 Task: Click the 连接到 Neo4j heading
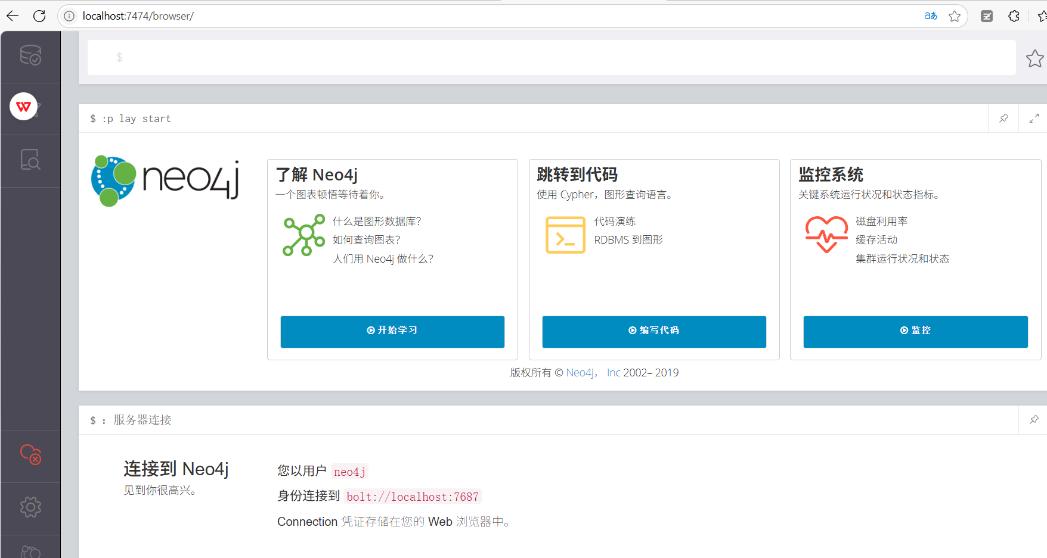pyautogui.click(x=176, y=469)
